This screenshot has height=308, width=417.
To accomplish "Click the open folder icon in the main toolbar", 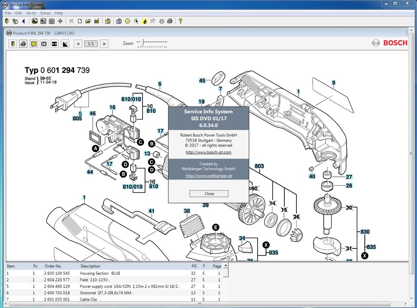I will click(88, 21).
